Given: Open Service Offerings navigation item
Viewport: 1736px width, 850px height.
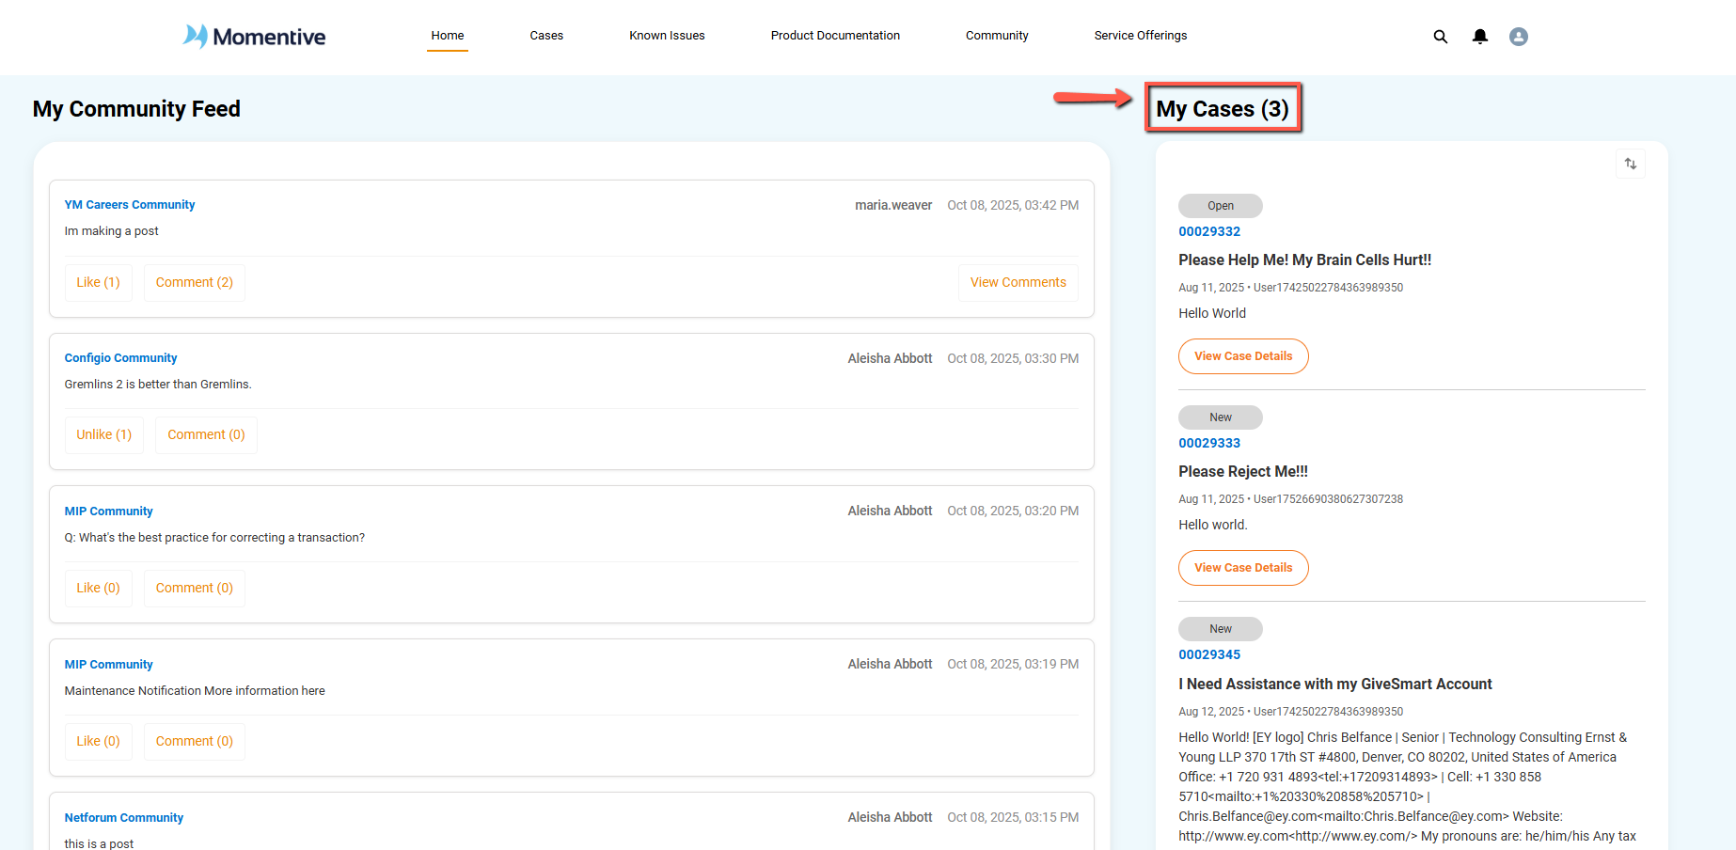Looking at the screenshot, I should click(1140, 36).
